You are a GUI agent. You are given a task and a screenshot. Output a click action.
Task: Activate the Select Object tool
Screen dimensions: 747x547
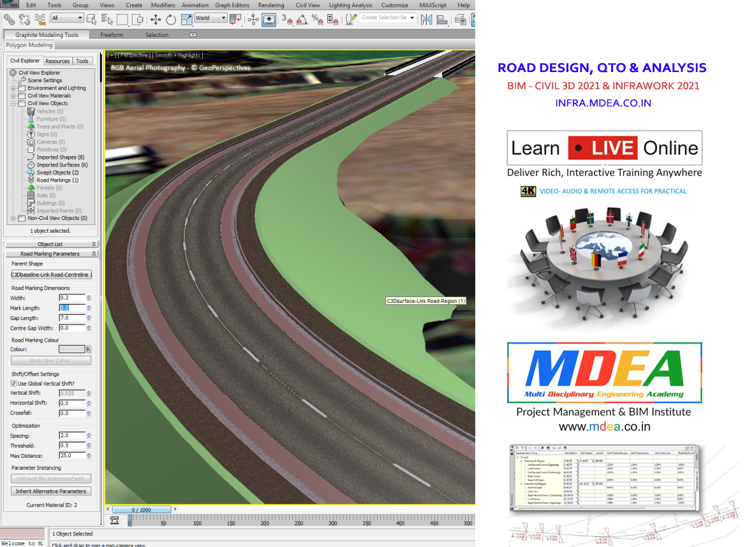coord(92,20)
